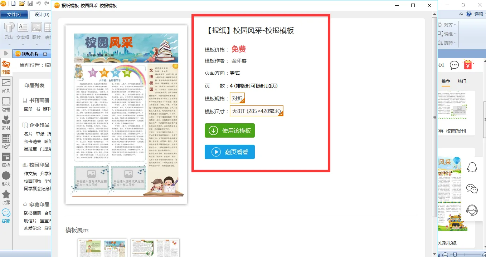486x257 pixels.
Task: Click the New document icon in quick toolbar
Action: [13, 4]
